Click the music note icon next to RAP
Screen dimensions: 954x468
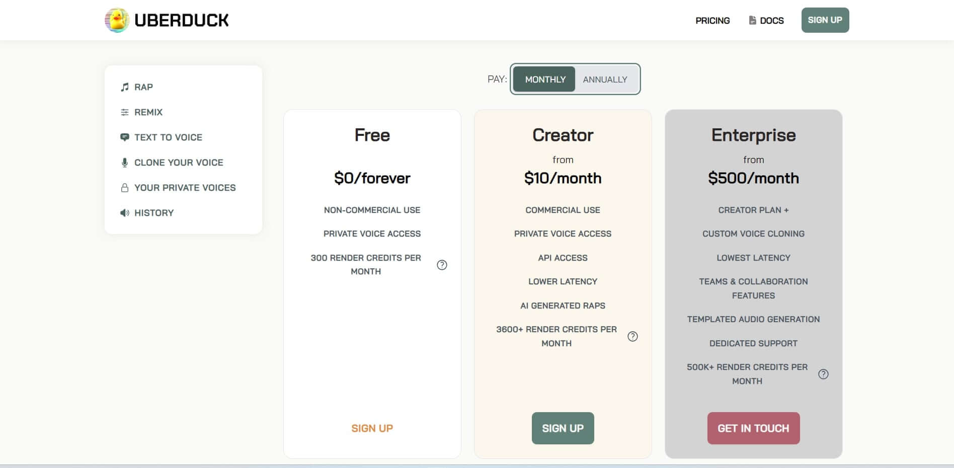point(125,87)
